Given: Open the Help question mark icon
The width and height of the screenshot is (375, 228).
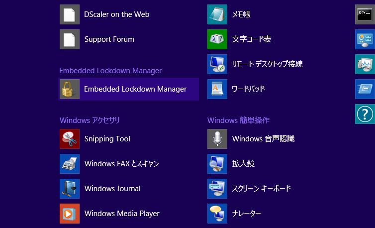Looking at the screenshot, I should (365, 114).
